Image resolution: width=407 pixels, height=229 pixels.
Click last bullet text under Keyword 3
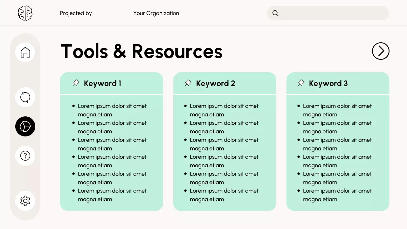[x=337, y=195]
